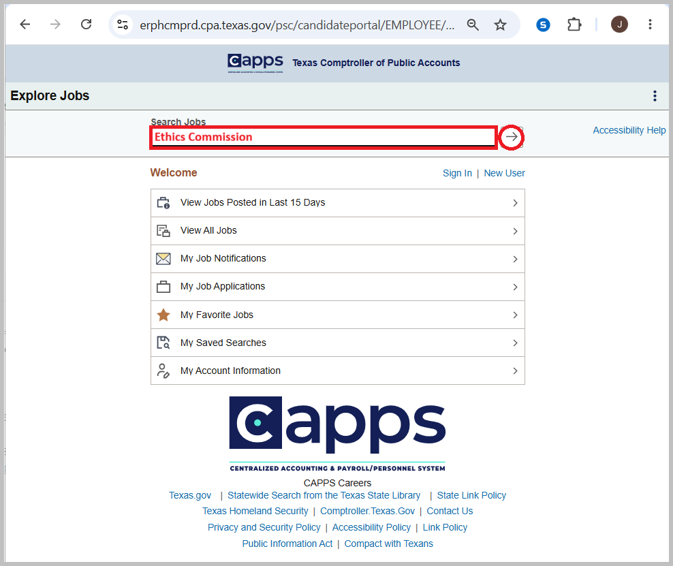Bookmark this page with the star icon

(x=500, y=25)
